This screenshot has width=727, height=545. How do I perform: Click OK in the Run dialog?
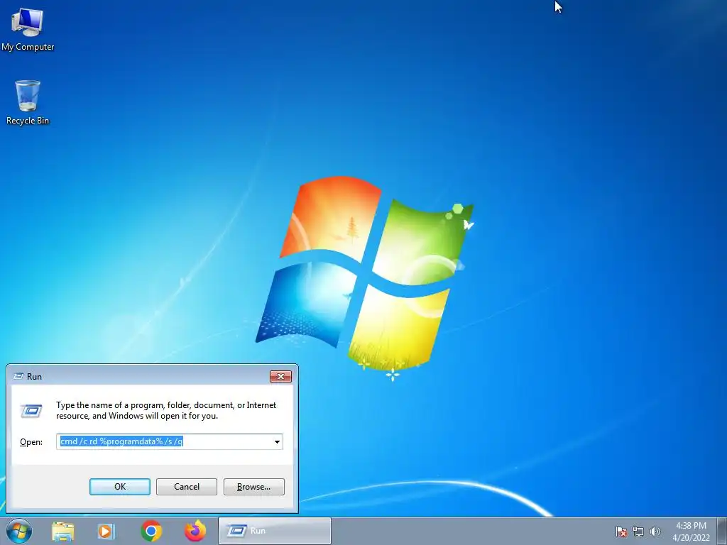pos(119,487)
